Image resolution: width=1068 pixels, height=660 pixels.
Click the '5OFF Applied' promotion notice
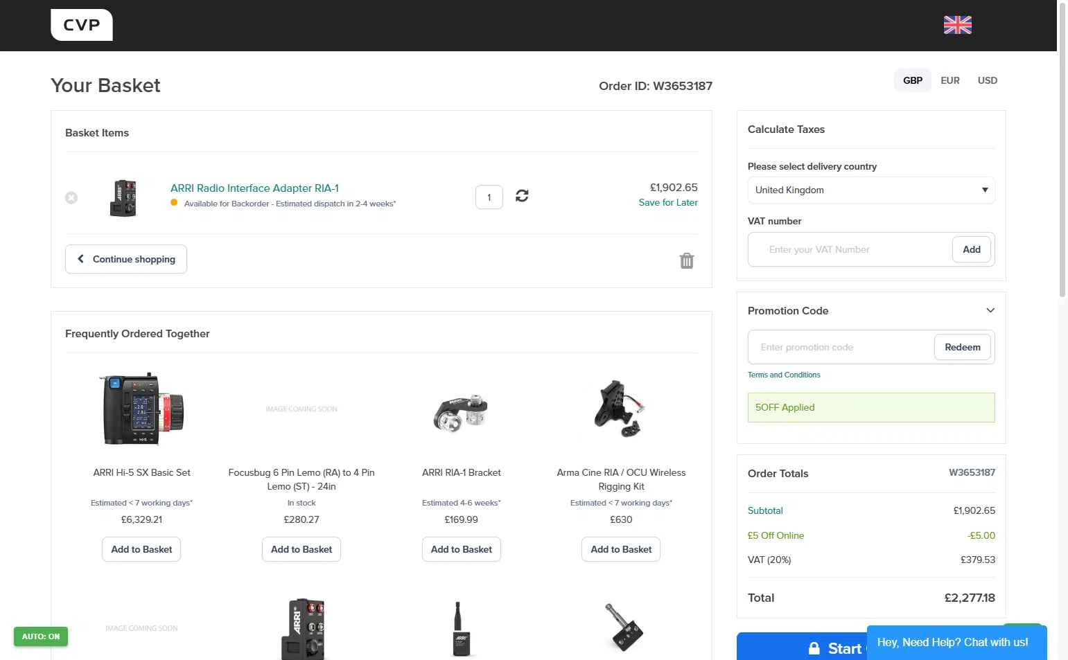point(871,407)
